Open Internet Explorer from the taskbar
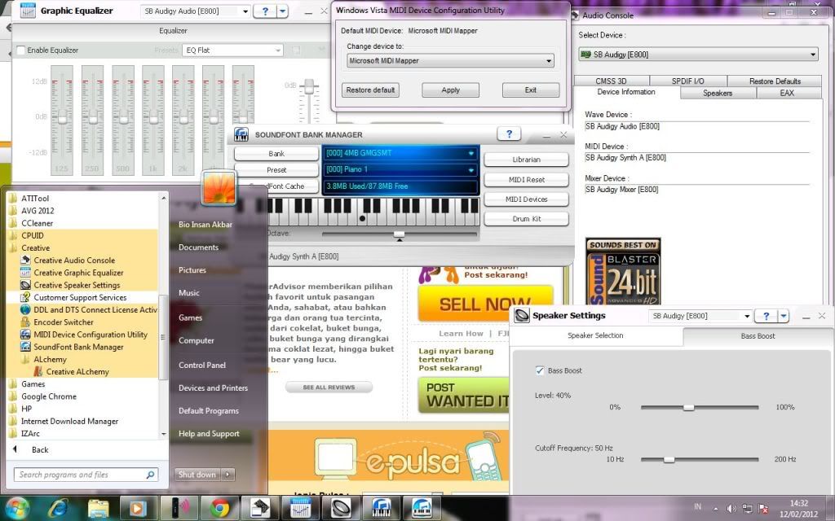 click(58, 508)
